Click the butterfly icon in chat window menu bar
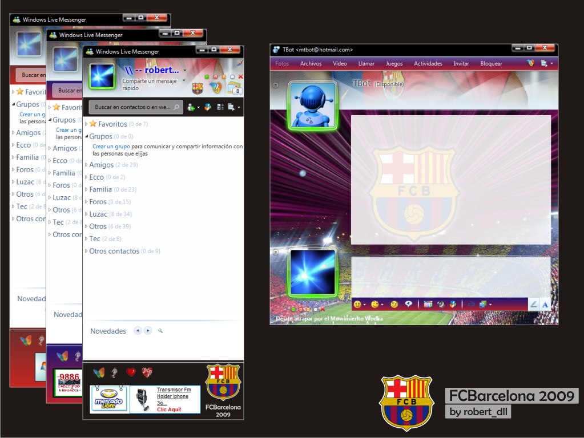Viewport: 584px width, 438px height. tap(531, 63)
